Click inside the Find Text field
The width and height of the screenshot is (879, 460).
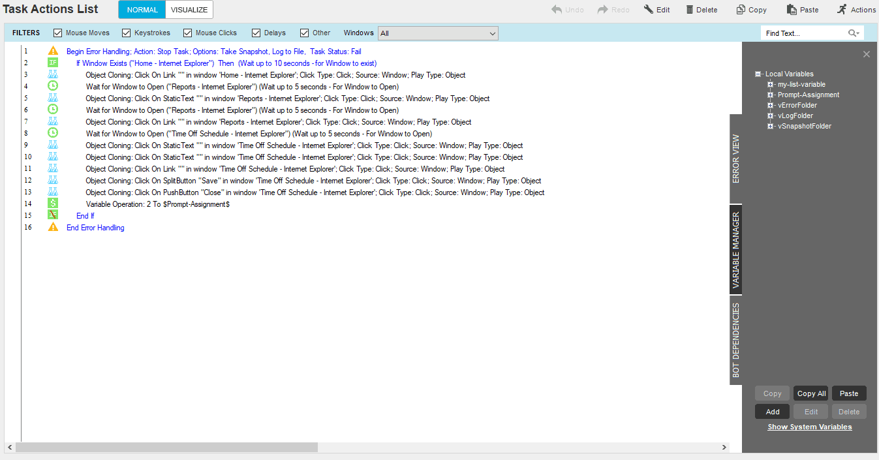click(x=805, y=33)
